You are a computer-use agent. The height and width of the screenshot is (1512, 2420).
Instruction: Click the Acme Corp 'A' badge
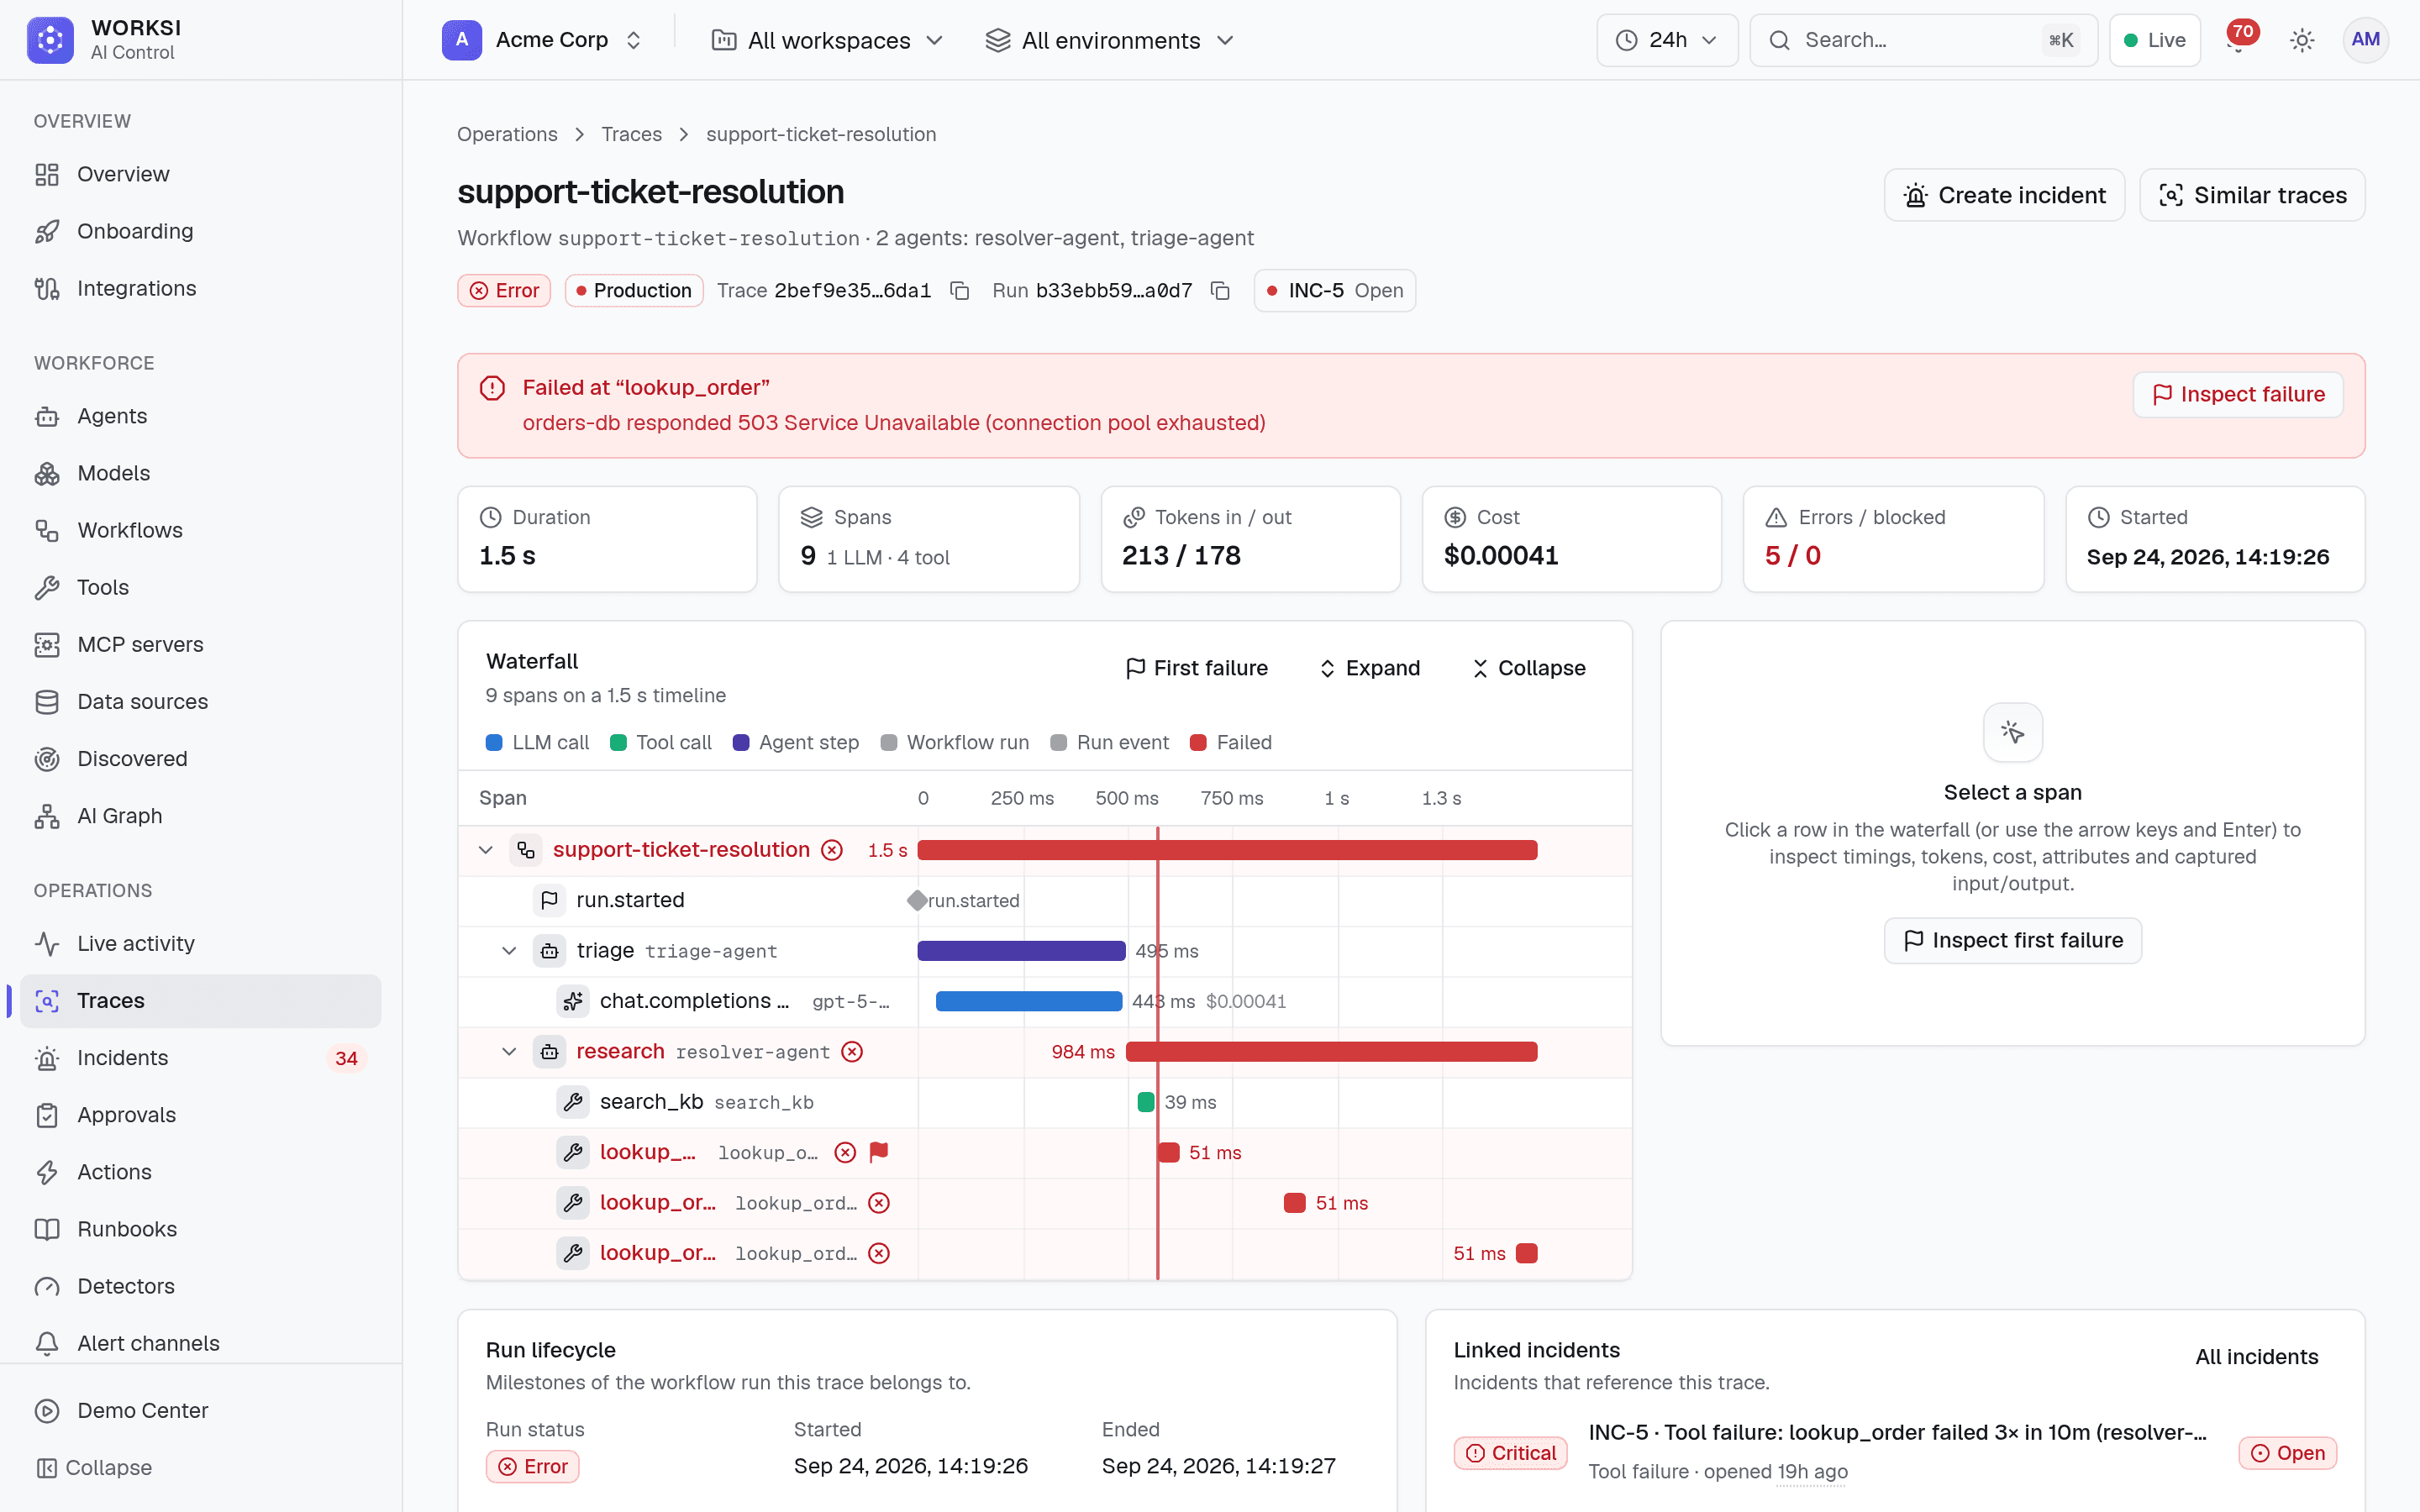click(462, 40)
